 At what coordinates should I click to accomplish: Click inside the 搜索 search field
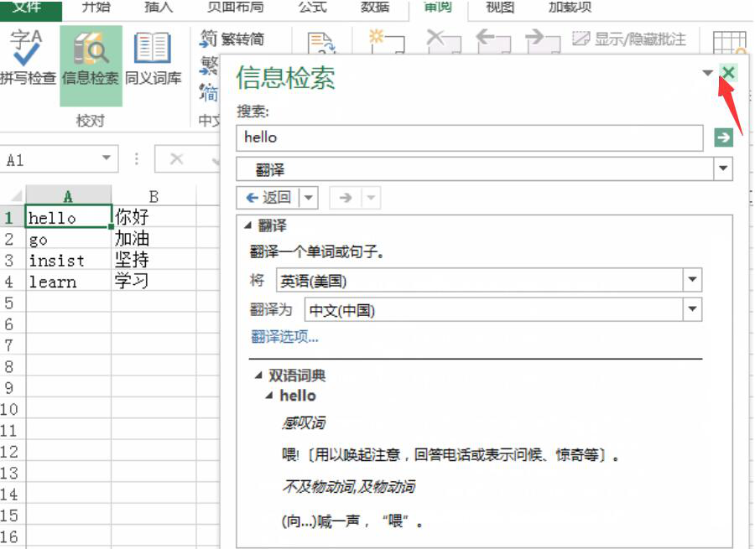[x=461, y=137]
